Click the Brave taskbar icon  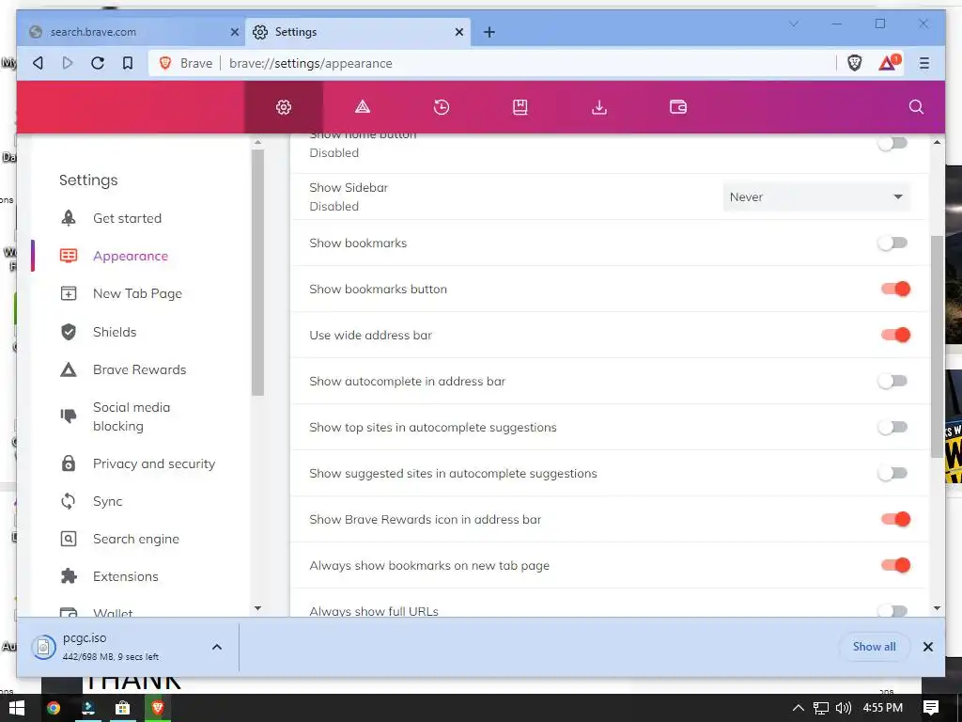[x=158, y=708]
